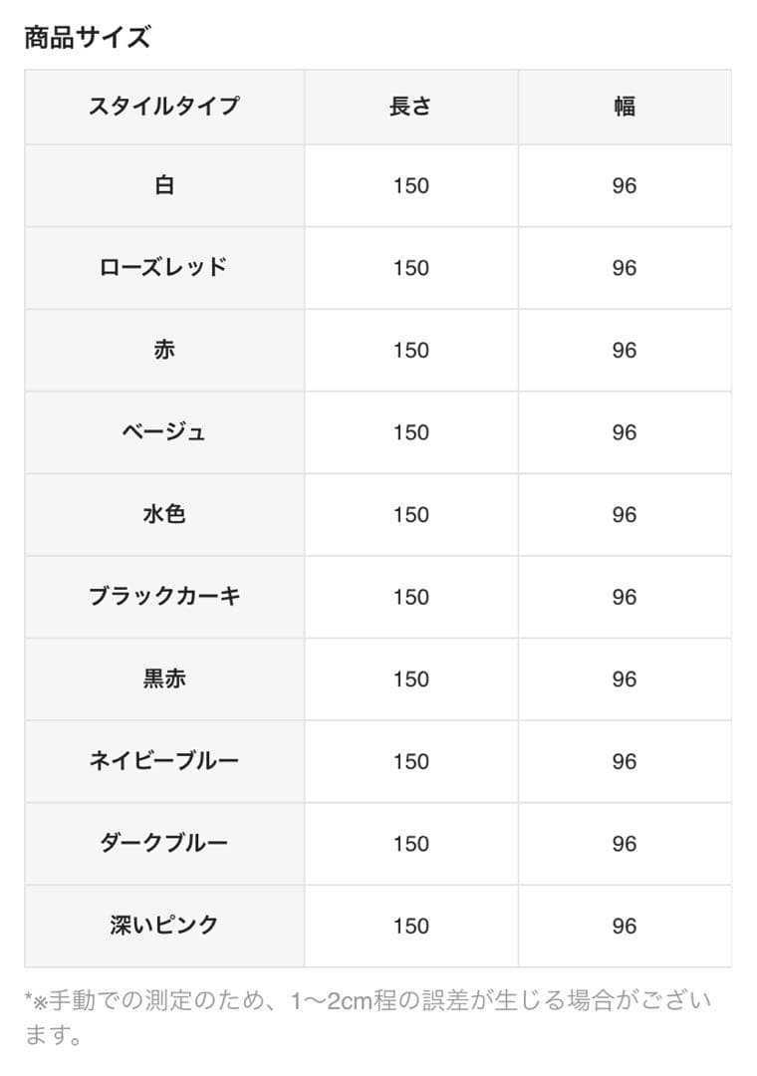Image resolution: width=757 pixels, height=1076 pixels.
Task: Select the ネイビーブルー row label
Action: (x=164, y=760)
